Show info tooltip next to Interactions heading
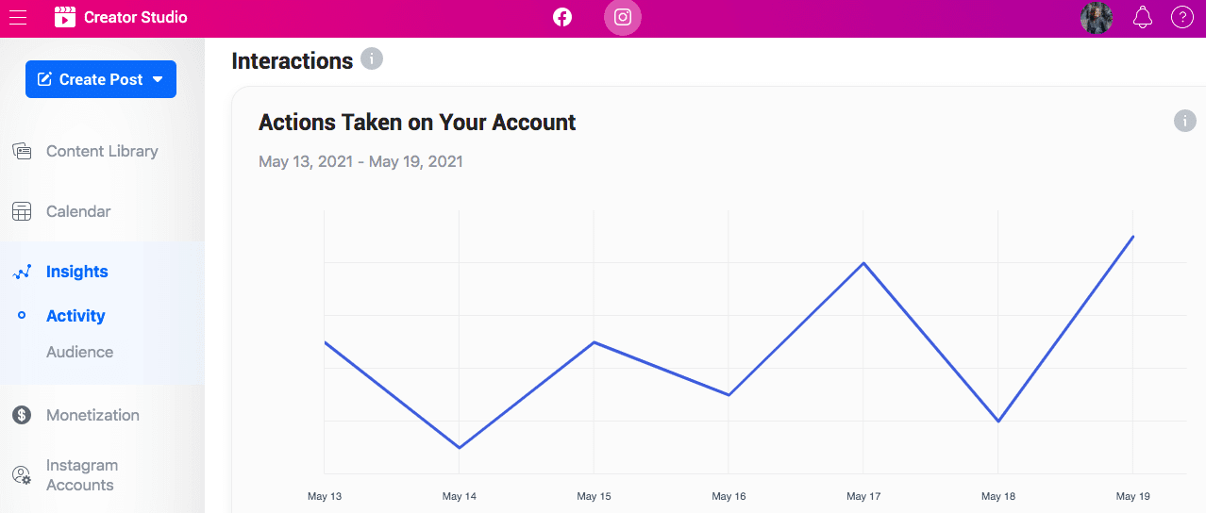Image resolution: width=1206 pixels, height=513 pixels. click(x=372, y=59)
